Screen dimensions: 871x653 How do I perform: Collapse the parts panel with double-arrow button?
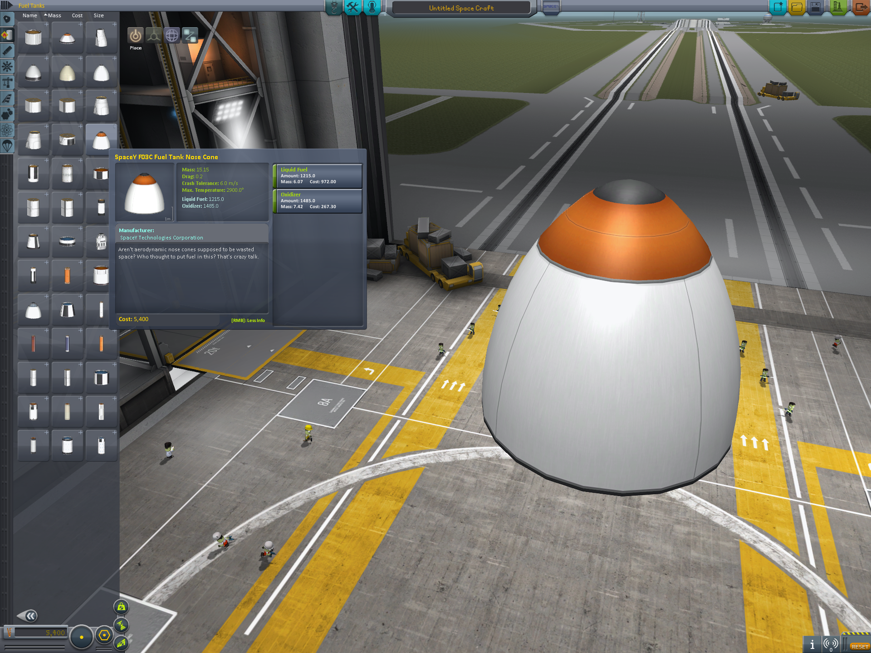[28, 615]
